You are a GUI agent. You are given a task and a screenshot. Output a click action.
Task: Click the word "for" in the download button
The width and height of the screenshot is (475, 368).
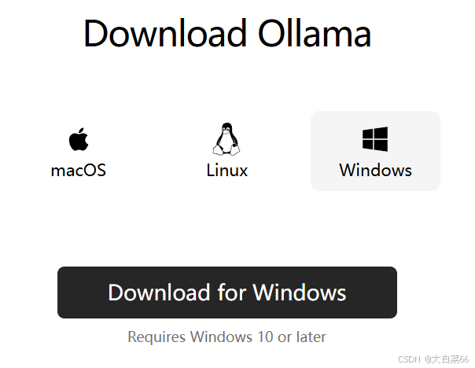pyautogui.click(x=232, y=293)
